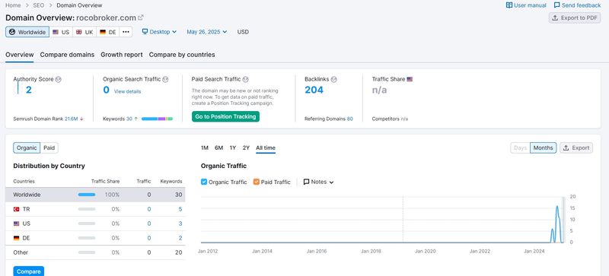609x276 pixels.
Task: Switch to Paid distribution toggle
Action: click(49, 148)
